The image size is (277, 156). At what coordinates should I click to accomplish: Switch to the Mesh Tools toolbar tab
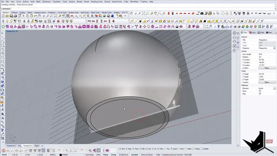[x=95, y=13]
